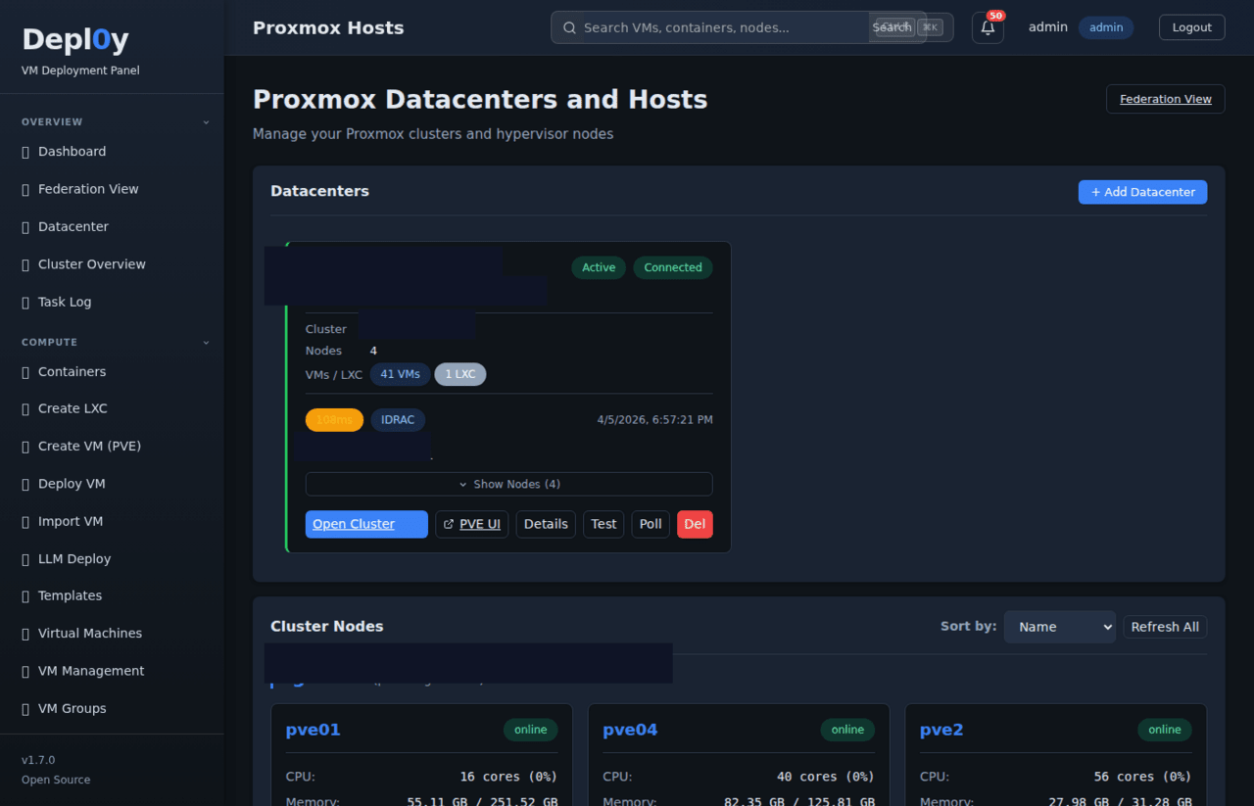
Task: Click the red Del button
Action: (x=695, y=524)
